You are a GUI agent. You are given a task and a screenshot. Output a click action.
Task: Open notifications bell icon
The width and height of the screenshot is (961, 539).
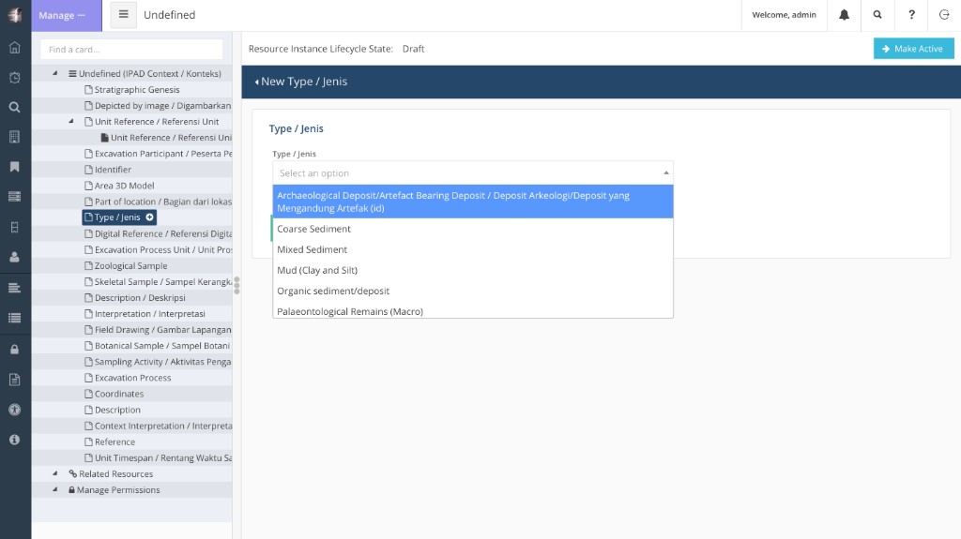[x=844, y=15]
